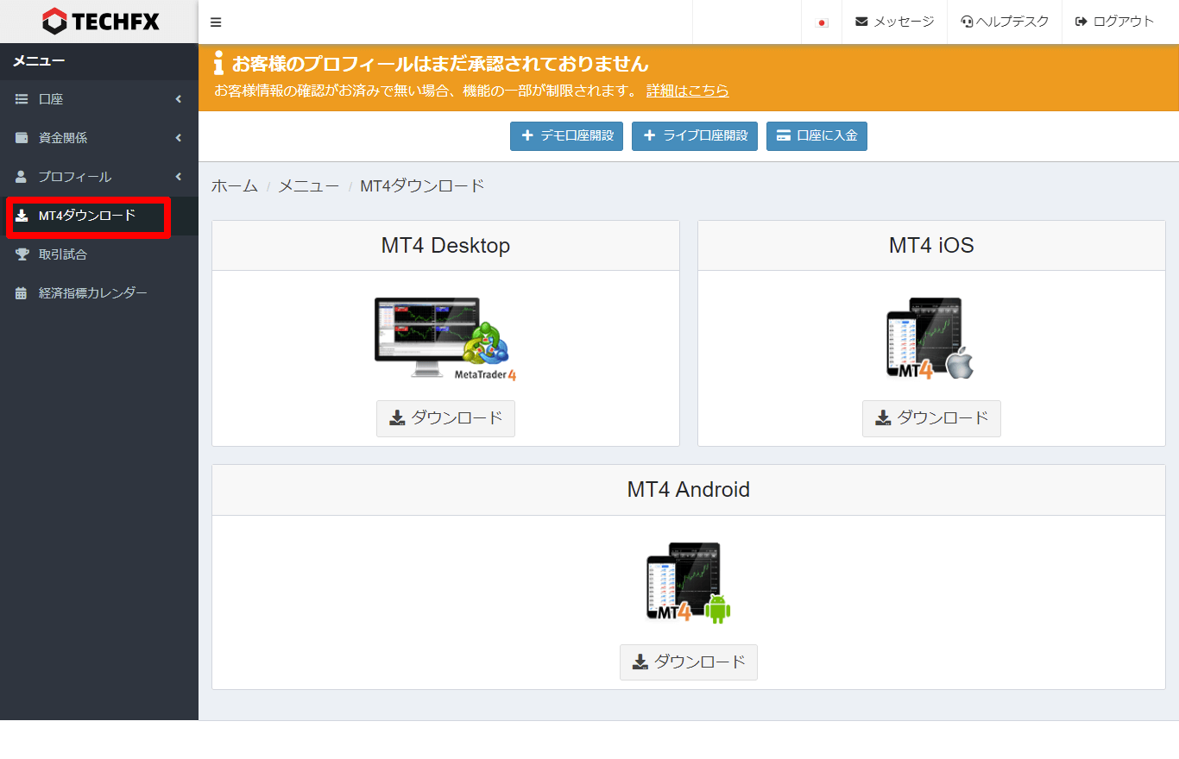Click the info icon in warning banner
The image size is (1179, 759).
point(218,63)
